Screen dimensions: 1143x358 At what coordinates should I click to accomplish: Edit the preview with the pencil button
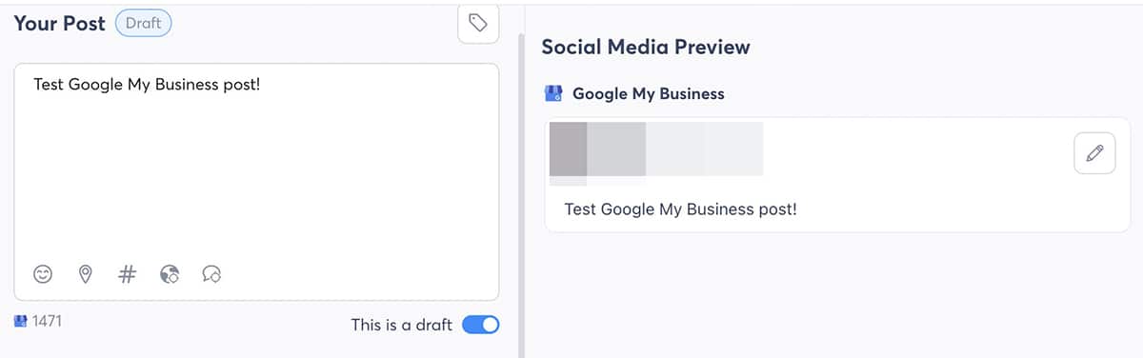[1094, 152]
